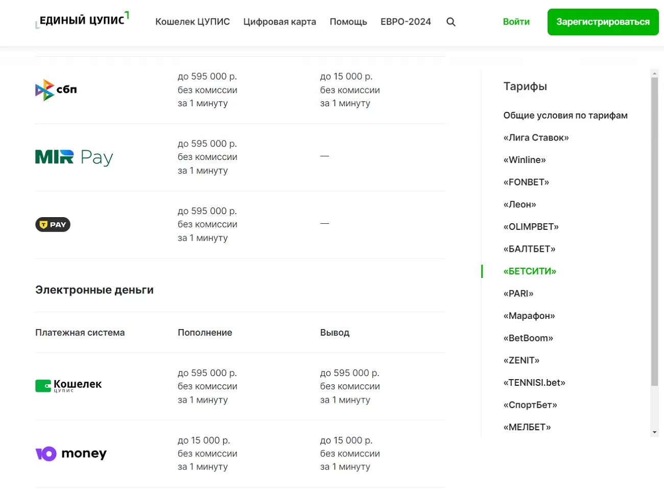
Task: Select the highlighted «БЕТСИТИ» tariff
Action: click(530, 271)
